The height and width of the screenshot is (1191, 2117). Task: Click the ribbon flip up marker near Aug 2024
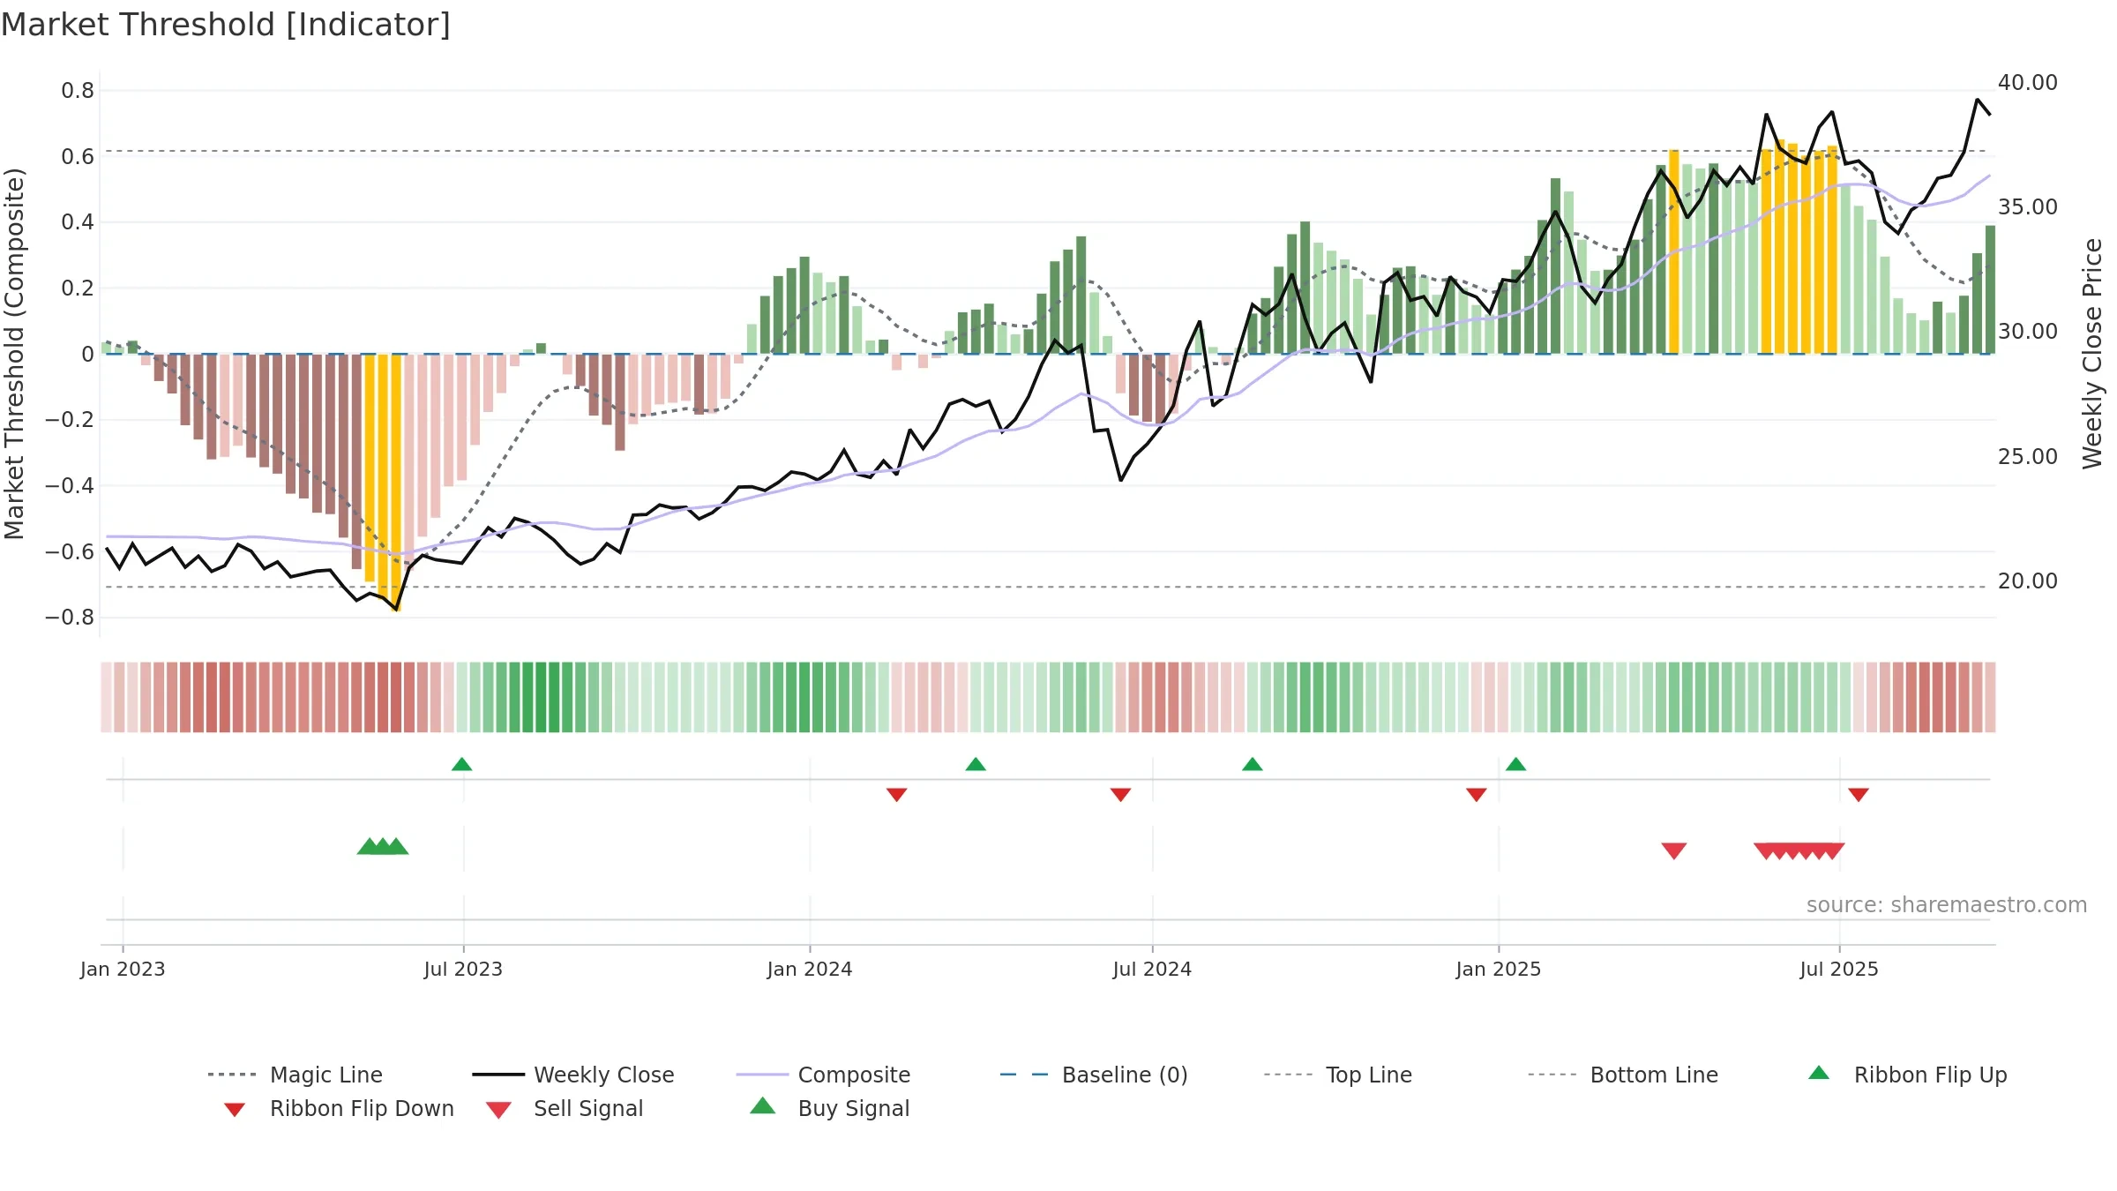1253,764
